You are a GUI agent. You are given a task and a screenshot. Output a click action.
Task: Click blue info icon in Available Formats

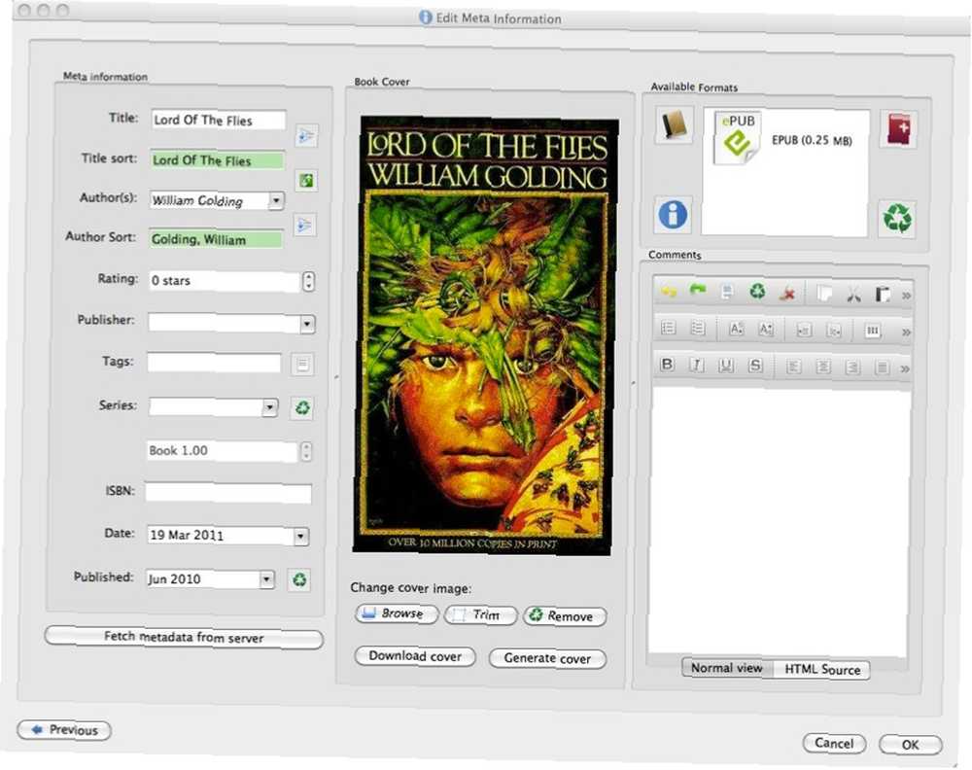click(673, 215)
